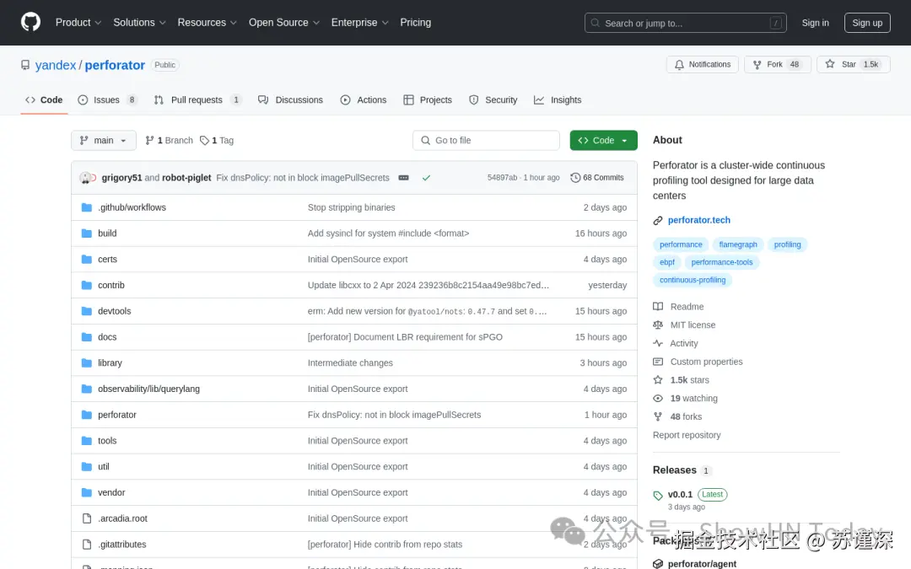Open the main branch selector dropdown
Image resolution: width=911 pixels, height=569 pixels.
[x=104, y=141]
